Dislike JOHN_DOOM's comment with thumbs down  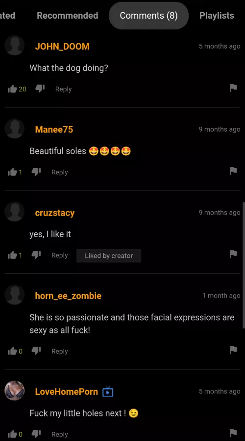coord(40,89)
